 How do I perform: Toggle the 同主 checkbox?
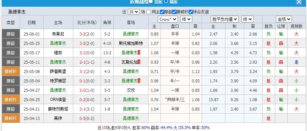pyautogui.click(x=148, y=12)
